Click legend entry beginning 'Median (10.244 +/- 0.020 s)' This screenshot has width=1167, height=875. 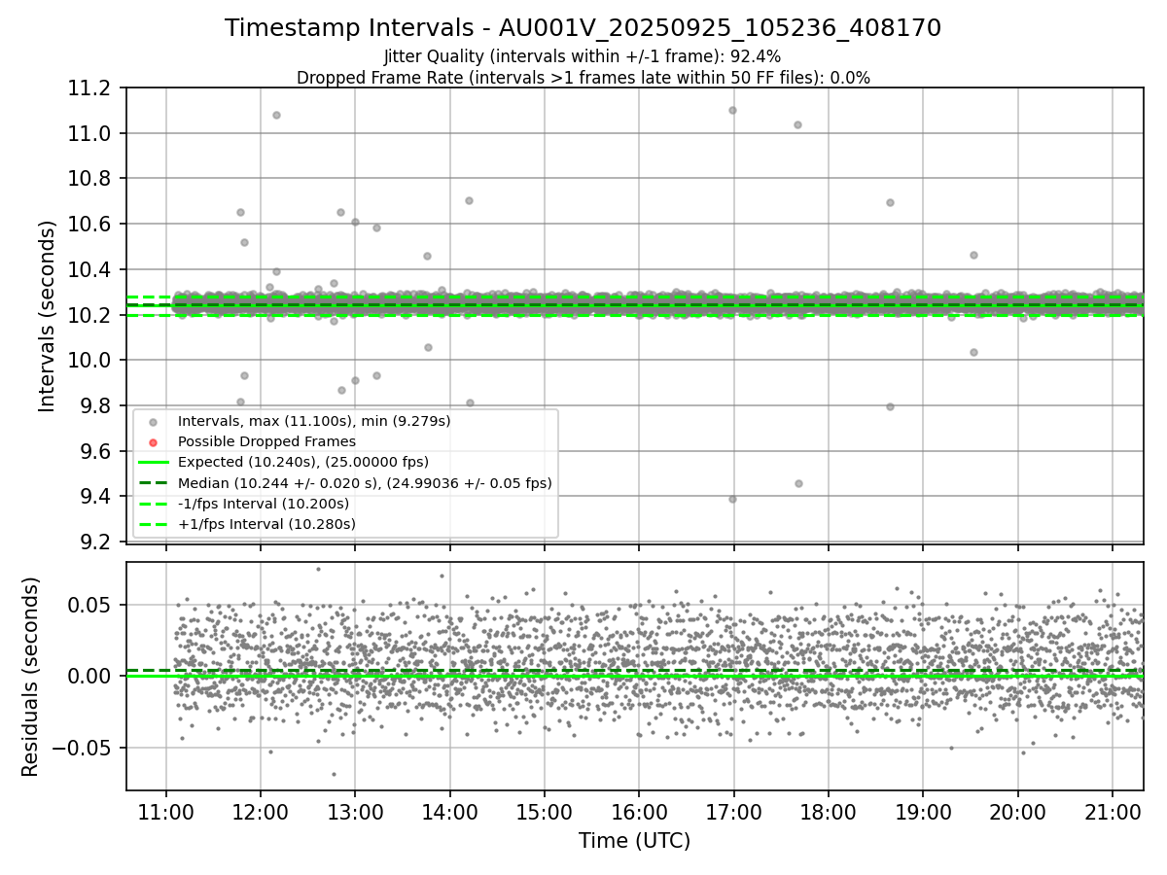coord(365,482)
